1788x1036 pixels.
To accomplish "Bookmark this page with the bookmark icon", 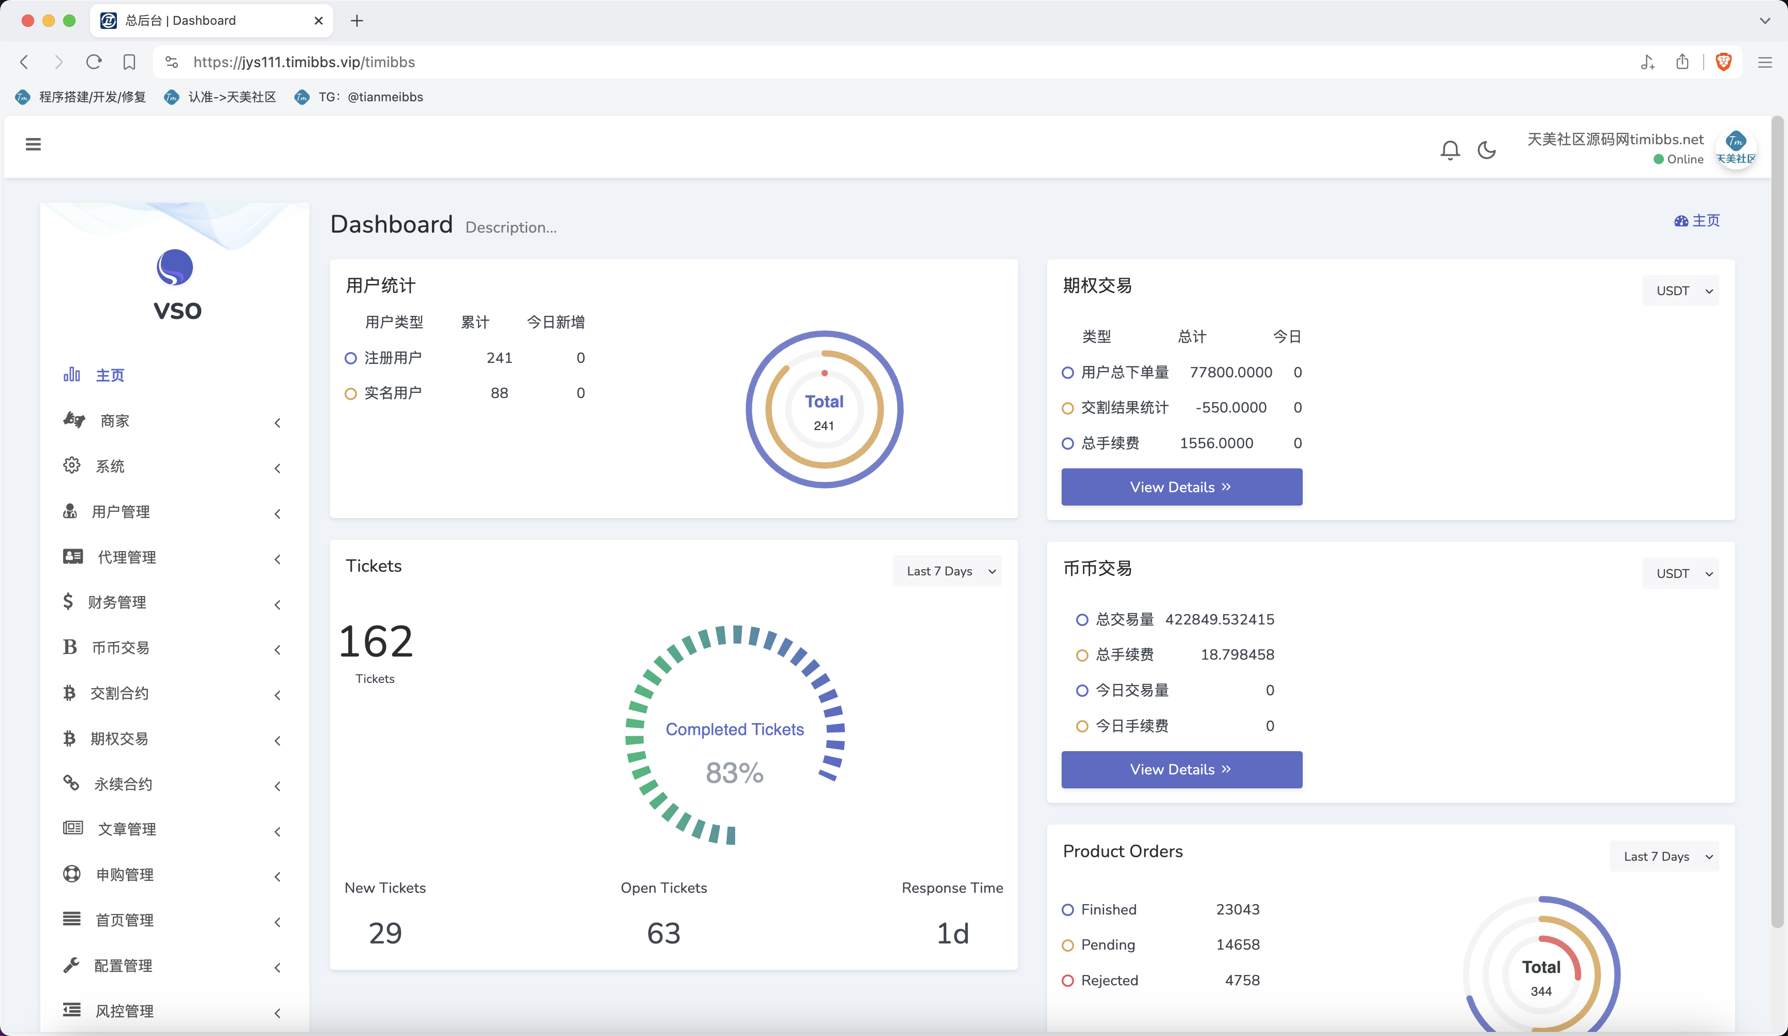I will pyautogui.click(x=129, y=63).
